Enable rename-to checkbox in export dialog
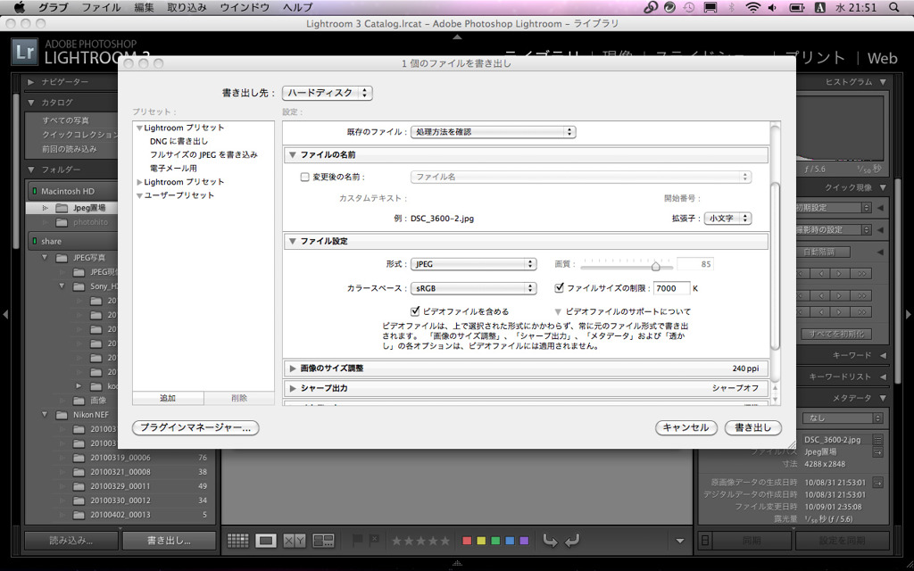This screenshot has width=914, height=571. 304,178
